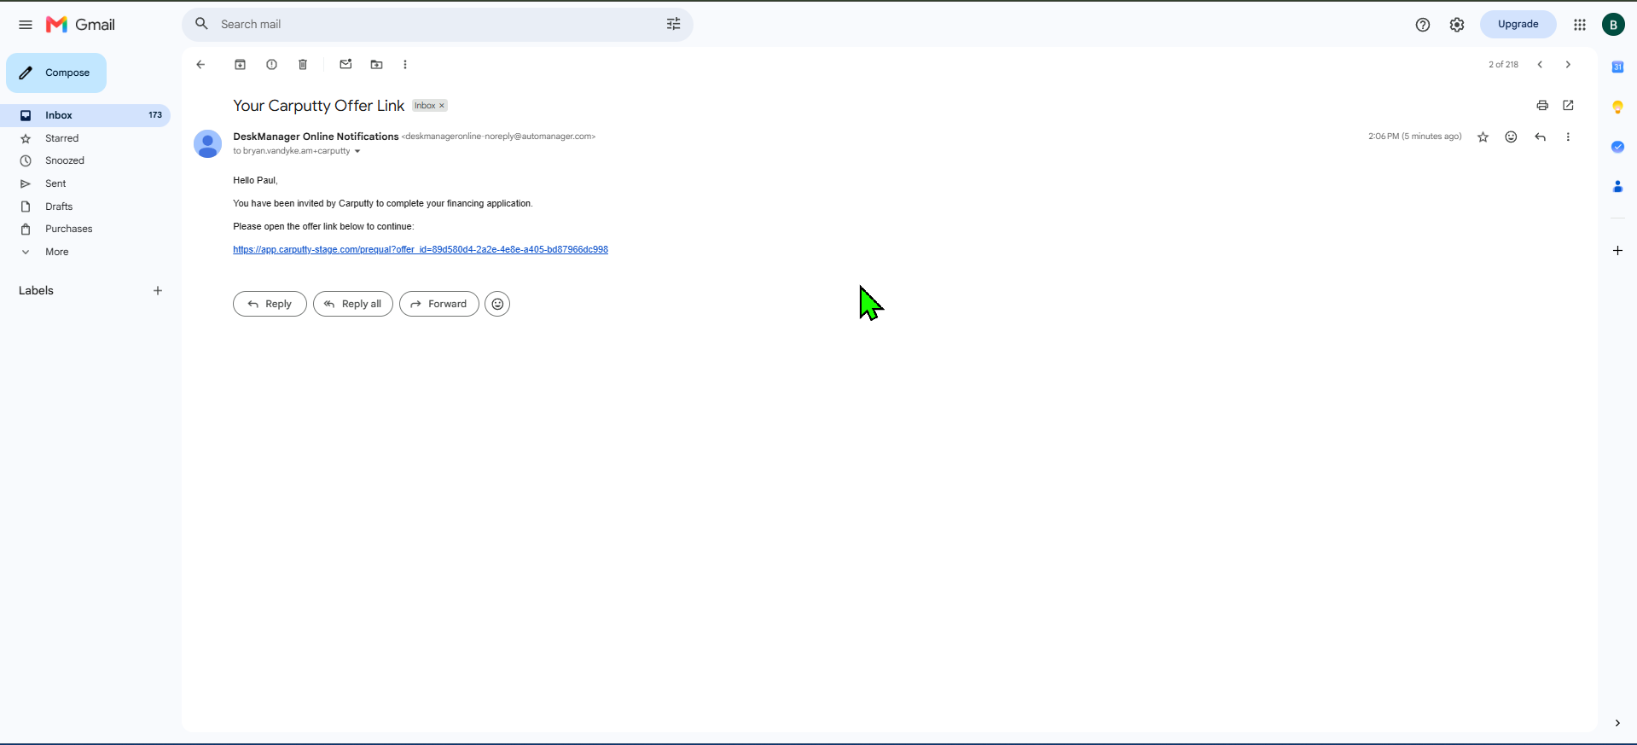Compose a new email
The width and height of the screenshot is (1637, 745).
coord(56,73)
